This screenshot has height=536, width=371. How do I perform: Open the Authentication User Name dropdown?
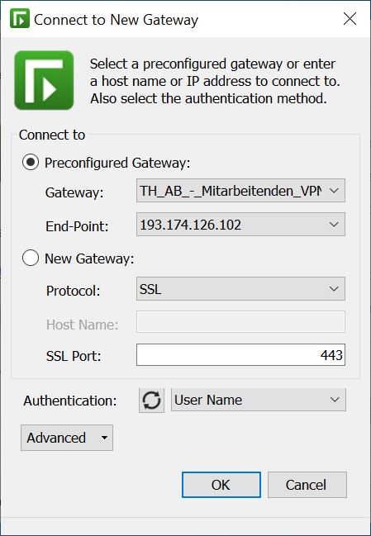(x=259, y=400)
